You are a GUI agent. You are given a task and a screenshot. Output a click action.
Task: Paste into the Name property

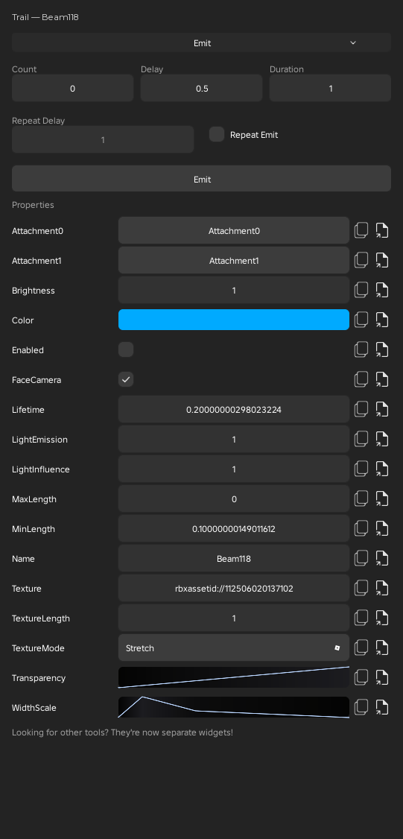point(381,558)
